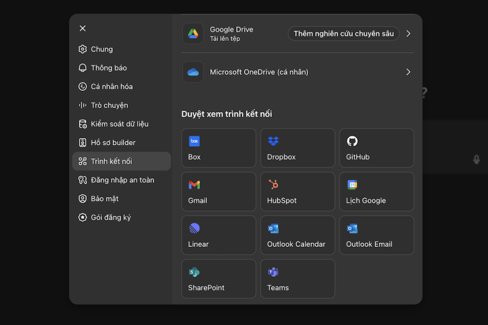Open the Chung settings tab

tap(102, 49)
